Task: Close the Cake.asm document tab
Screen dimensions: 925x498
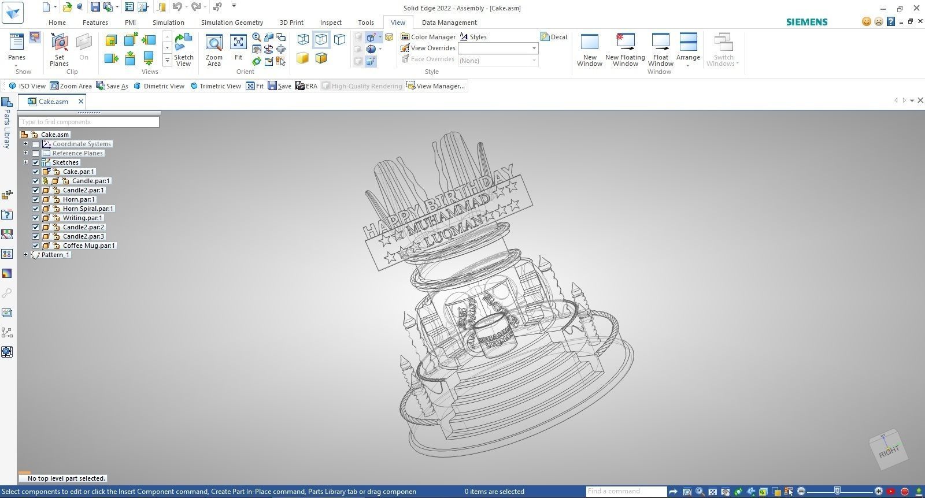Action: pyautogui.click(x=81, y=101)
